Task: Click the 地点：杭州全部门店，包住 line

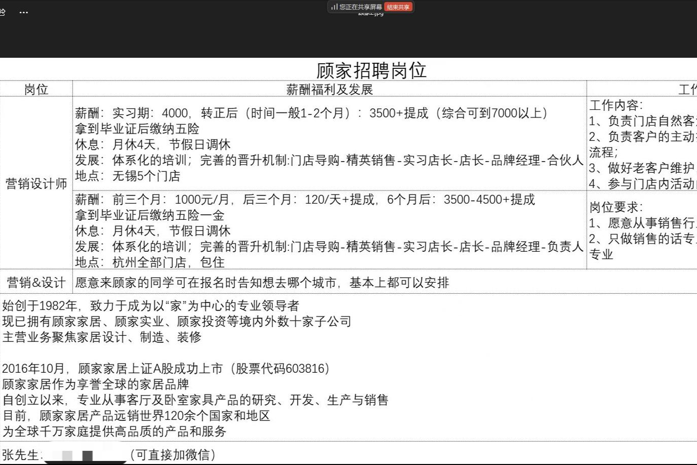Action: [x=150, y=262]
